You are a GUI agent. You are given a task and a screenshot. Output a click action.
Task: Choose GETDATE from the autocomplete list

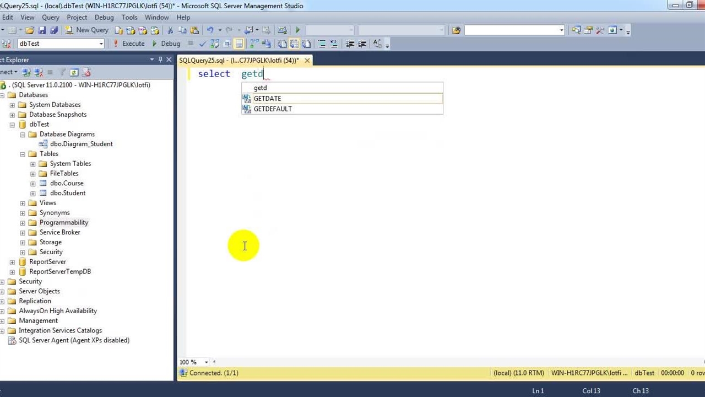[x=342, y=99]
